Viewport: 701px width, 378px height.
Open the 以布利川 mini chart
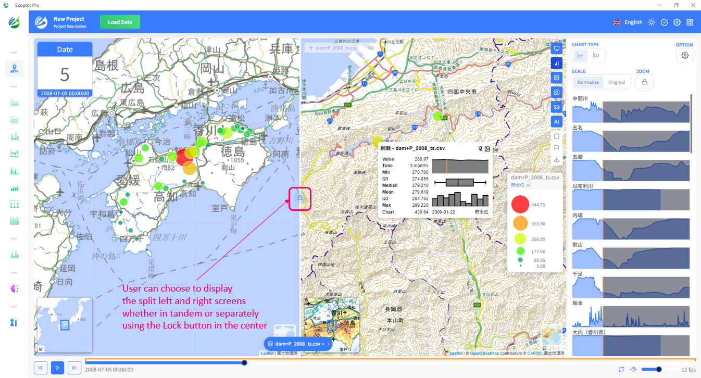[x=631, y=199]
